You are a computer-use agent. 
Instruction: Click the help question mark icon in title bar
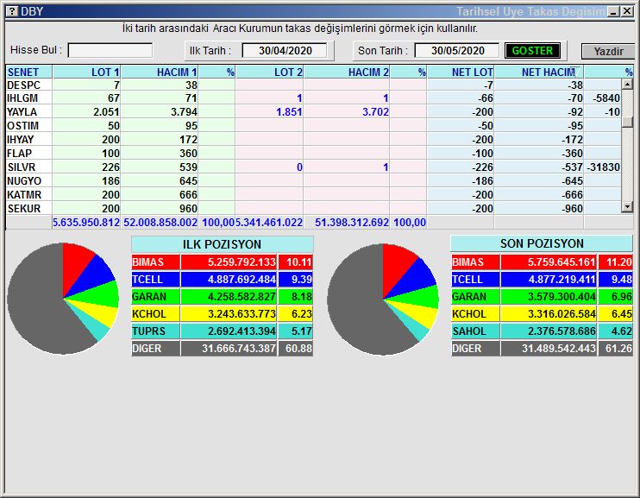[x=12, y=11]
